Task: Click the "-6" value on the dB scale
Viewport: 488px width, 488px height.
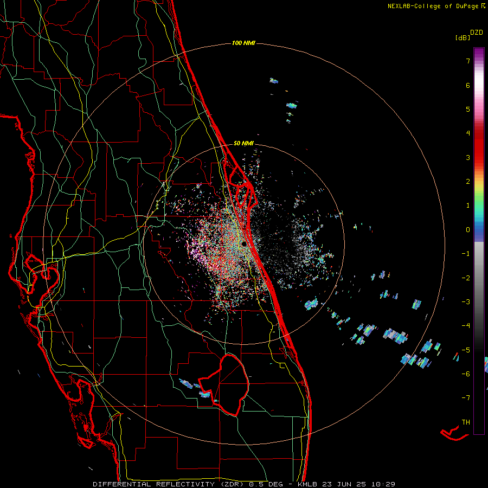Action: click(466, 374)
